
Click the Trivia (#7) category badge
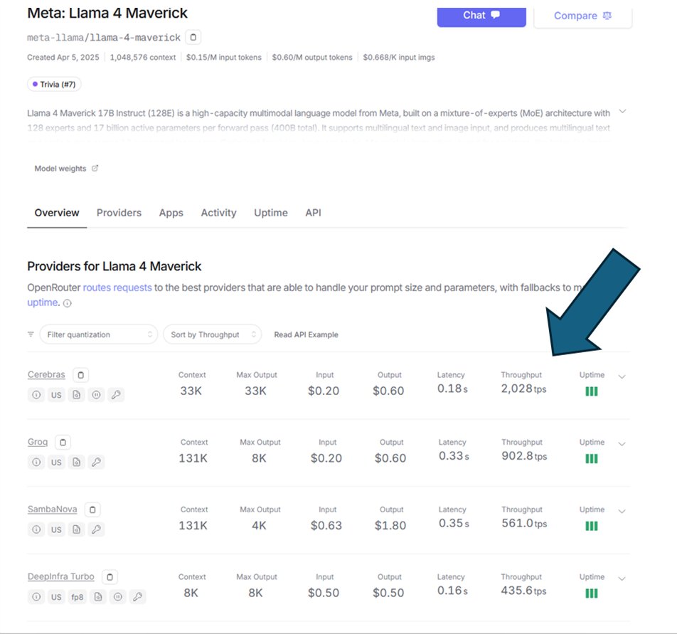coord(54,84)
